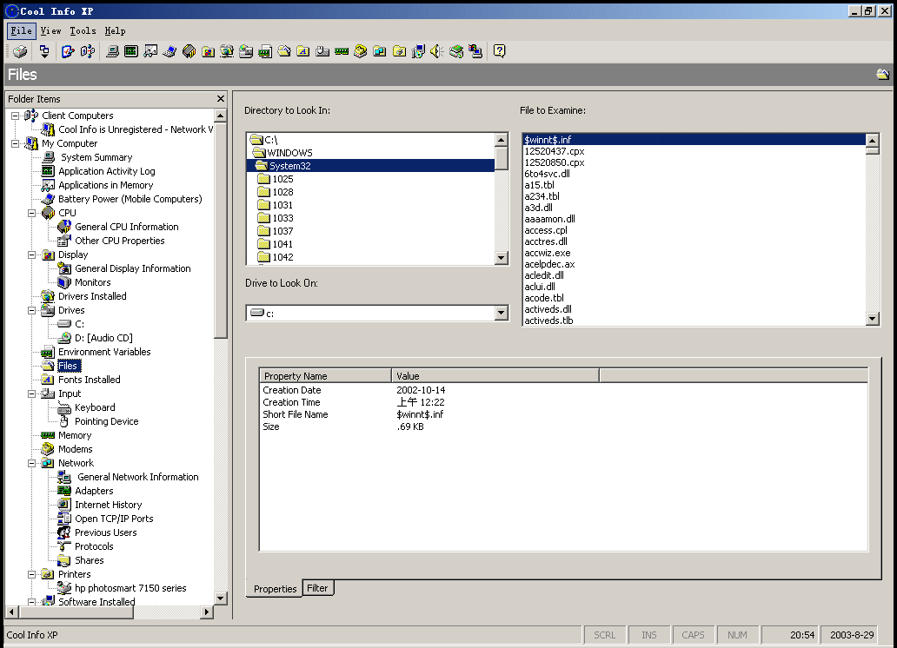This screenshot has width=897, height=648.
Task: Collapse the Printers branch
Action: click(x=32, y=574)
